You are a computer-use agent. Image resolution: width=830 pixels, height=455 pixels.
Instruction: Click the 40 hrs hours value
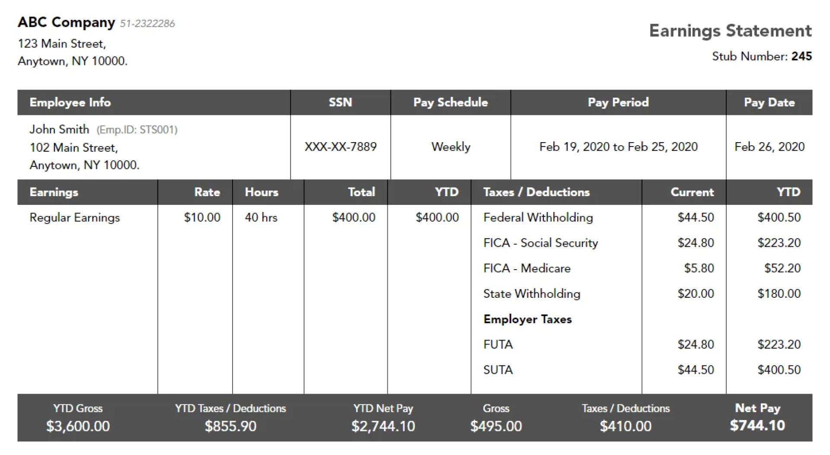click(x=261, y=217)
